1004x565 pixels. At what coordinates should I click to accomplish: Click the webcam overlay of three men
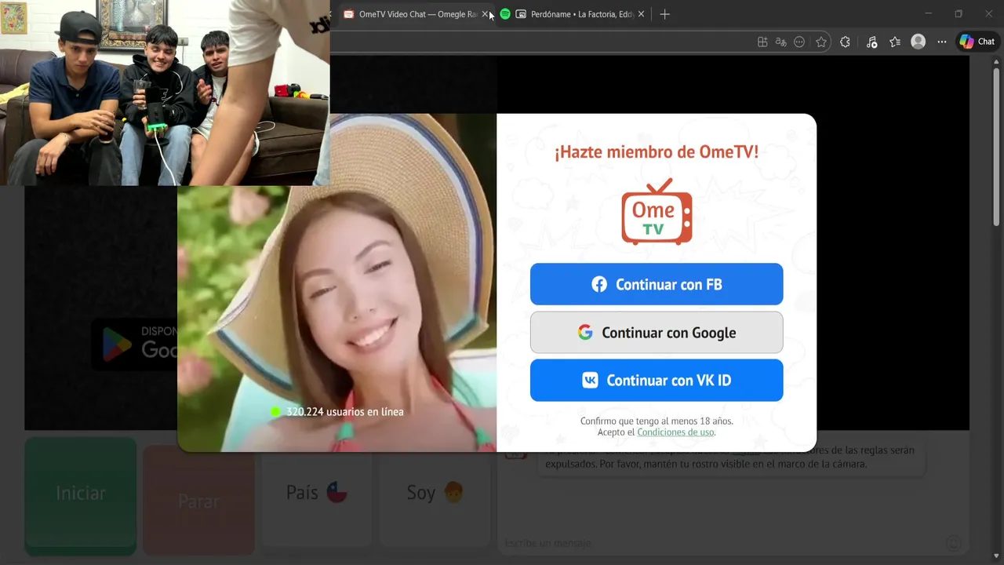tap(165, 93)
